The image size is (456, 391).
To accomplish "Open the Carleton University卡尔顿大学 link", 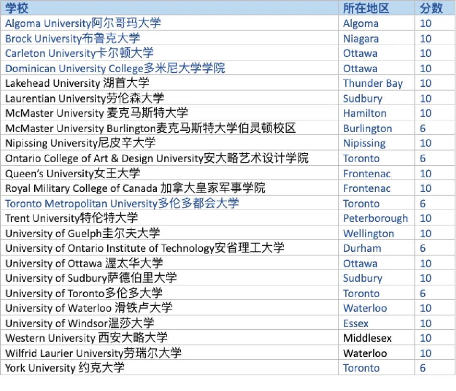I will click(79, 53).
